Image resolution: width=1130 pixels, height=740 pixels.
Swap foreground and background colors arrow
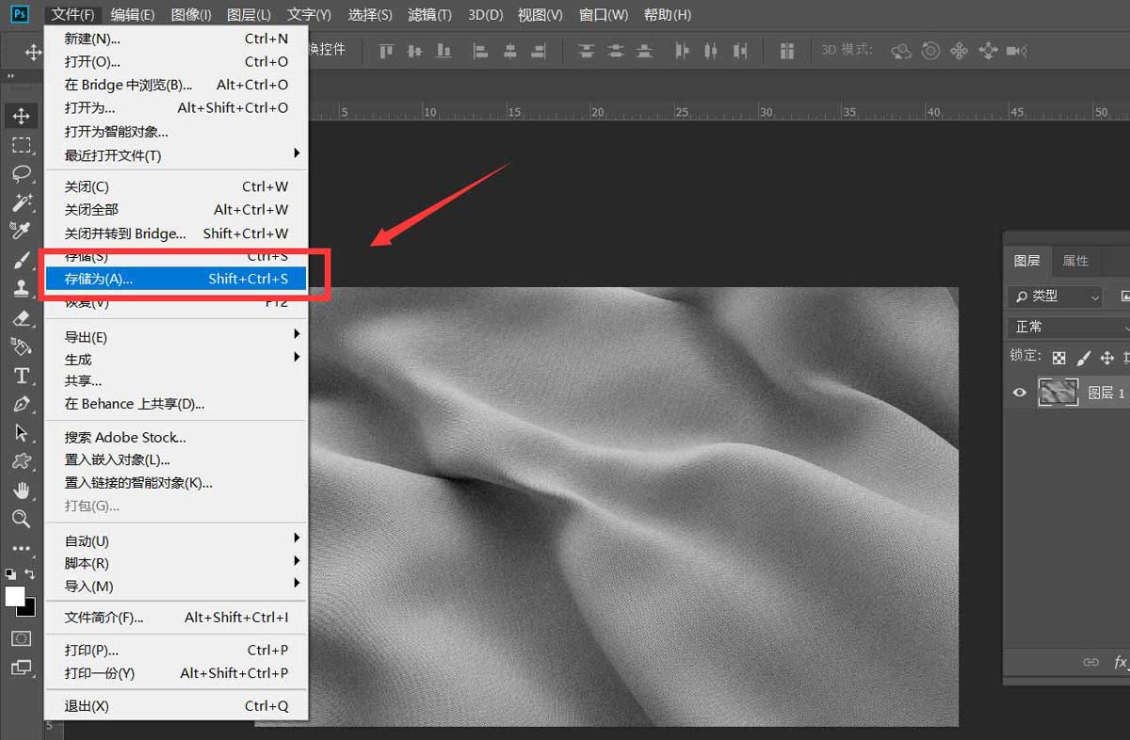(30, 573)
